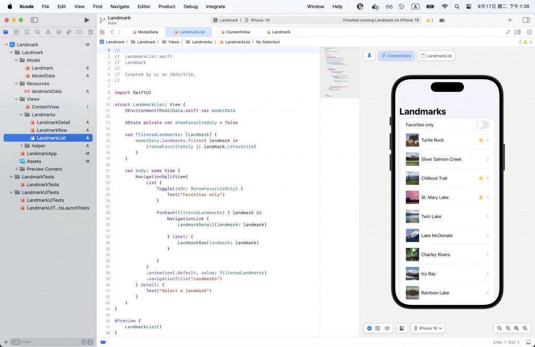Screen dimensions: 535x347
Task: Expand the helper group
Action: point(21,146)
